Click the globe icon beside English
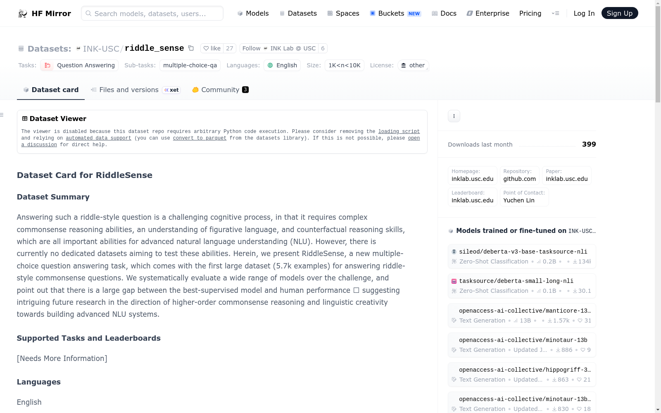 point(270,65)
